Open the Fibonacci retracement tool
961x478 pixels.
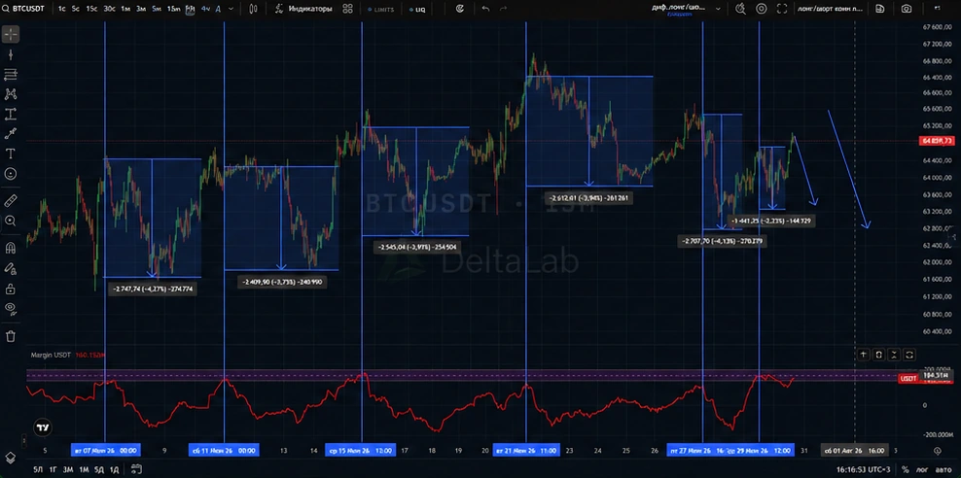tap(11, 74)
